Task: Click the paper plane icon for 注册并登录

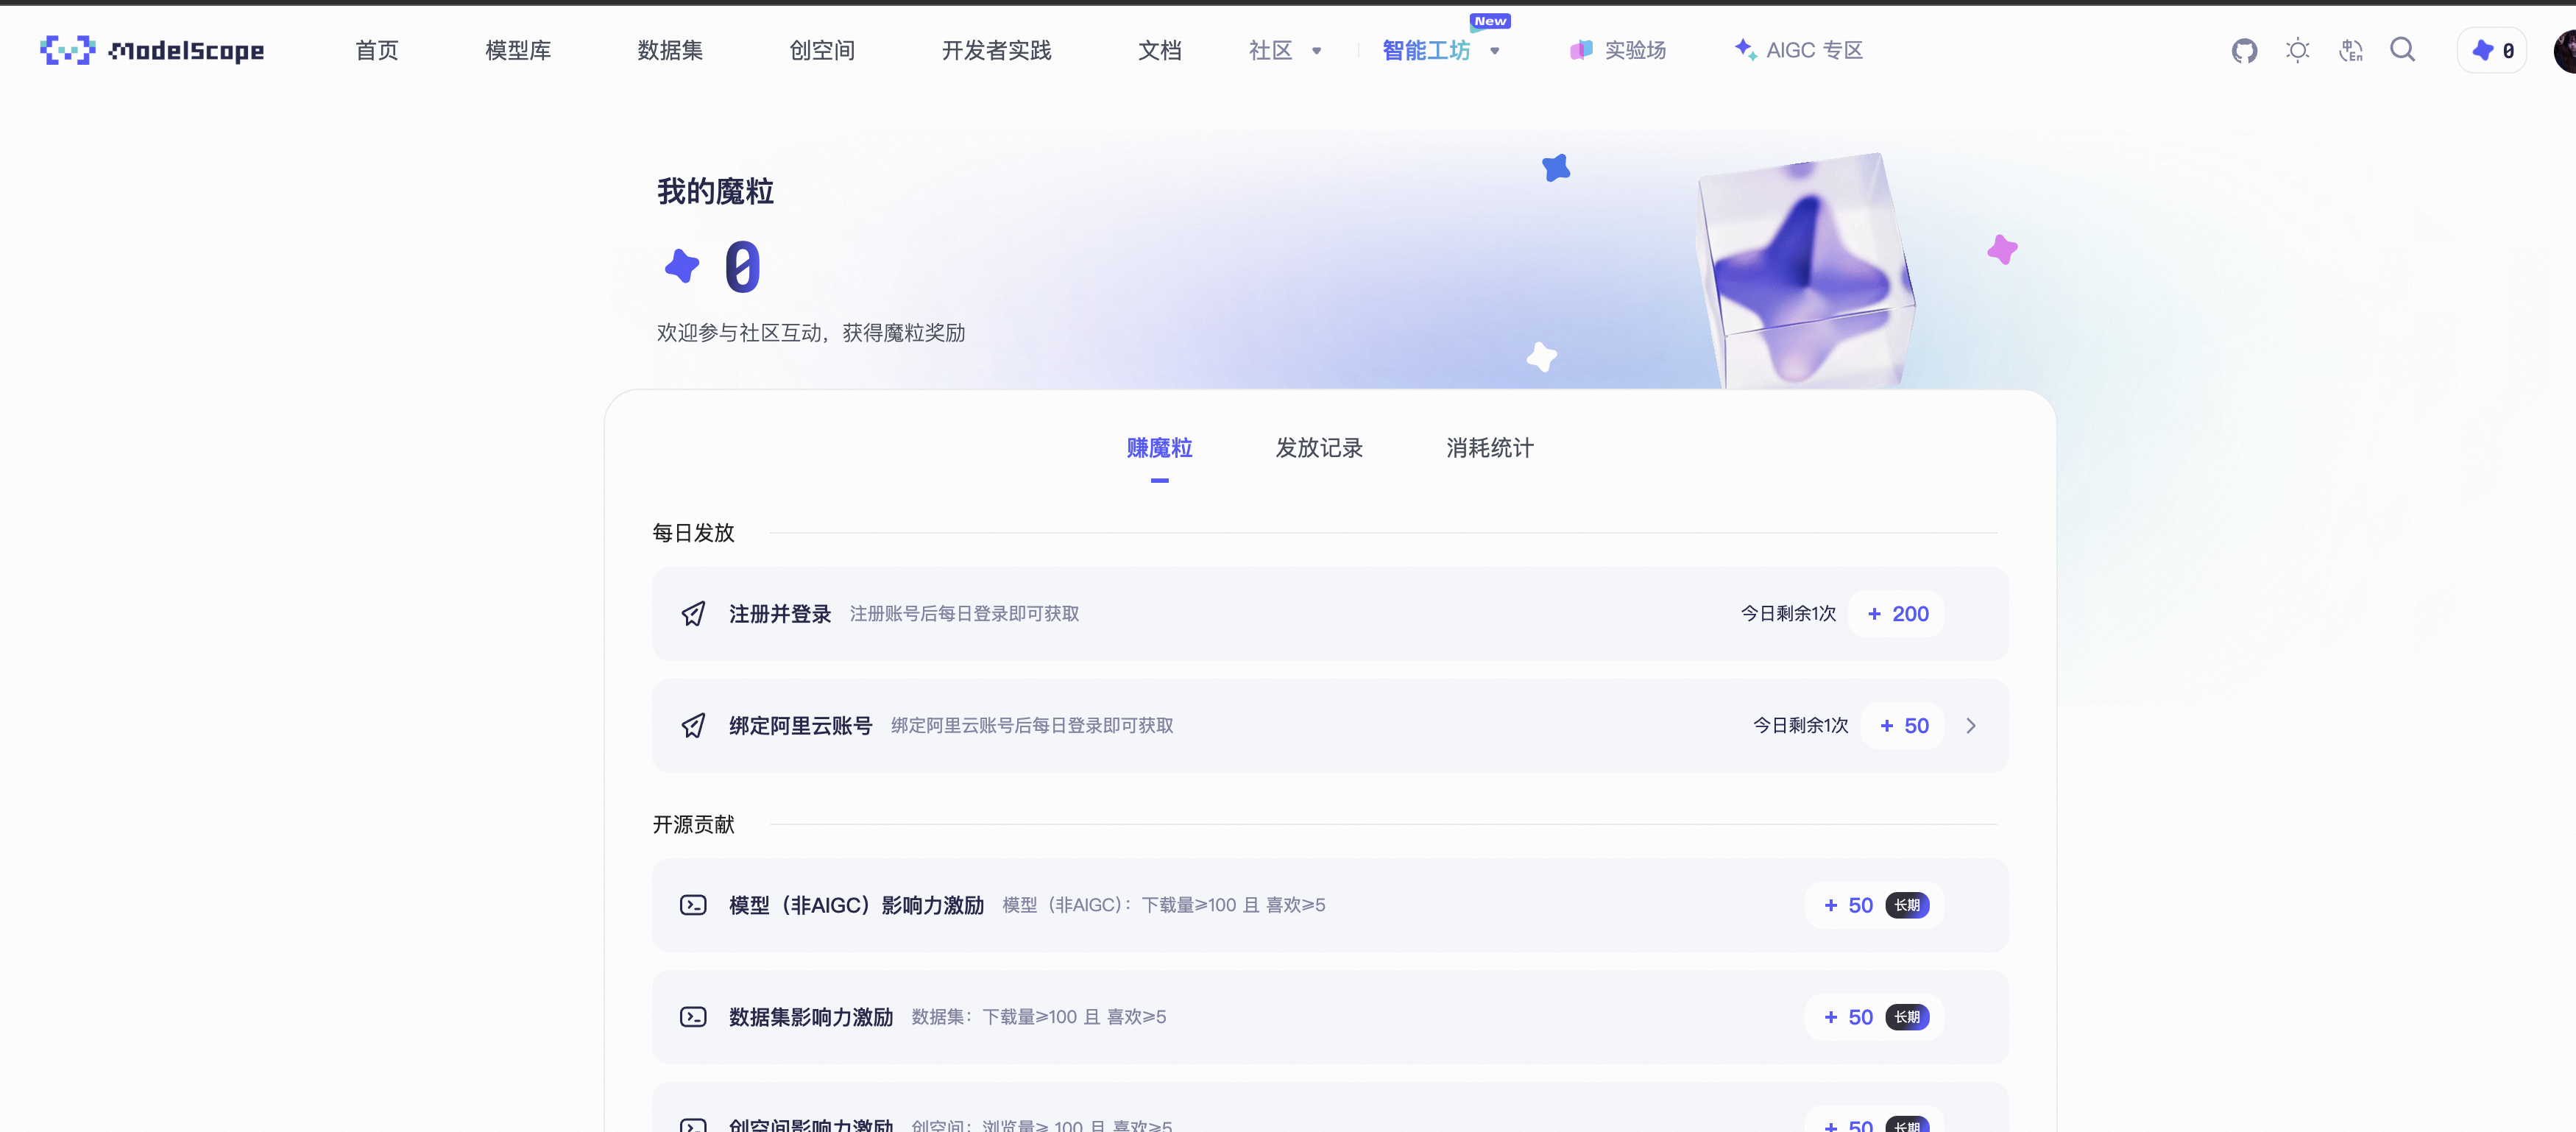Action: pos(693,614)
